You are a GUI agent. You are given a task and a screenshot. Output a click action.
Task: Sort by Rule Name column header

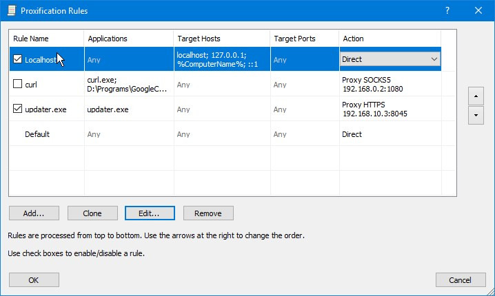click(46, 39)
